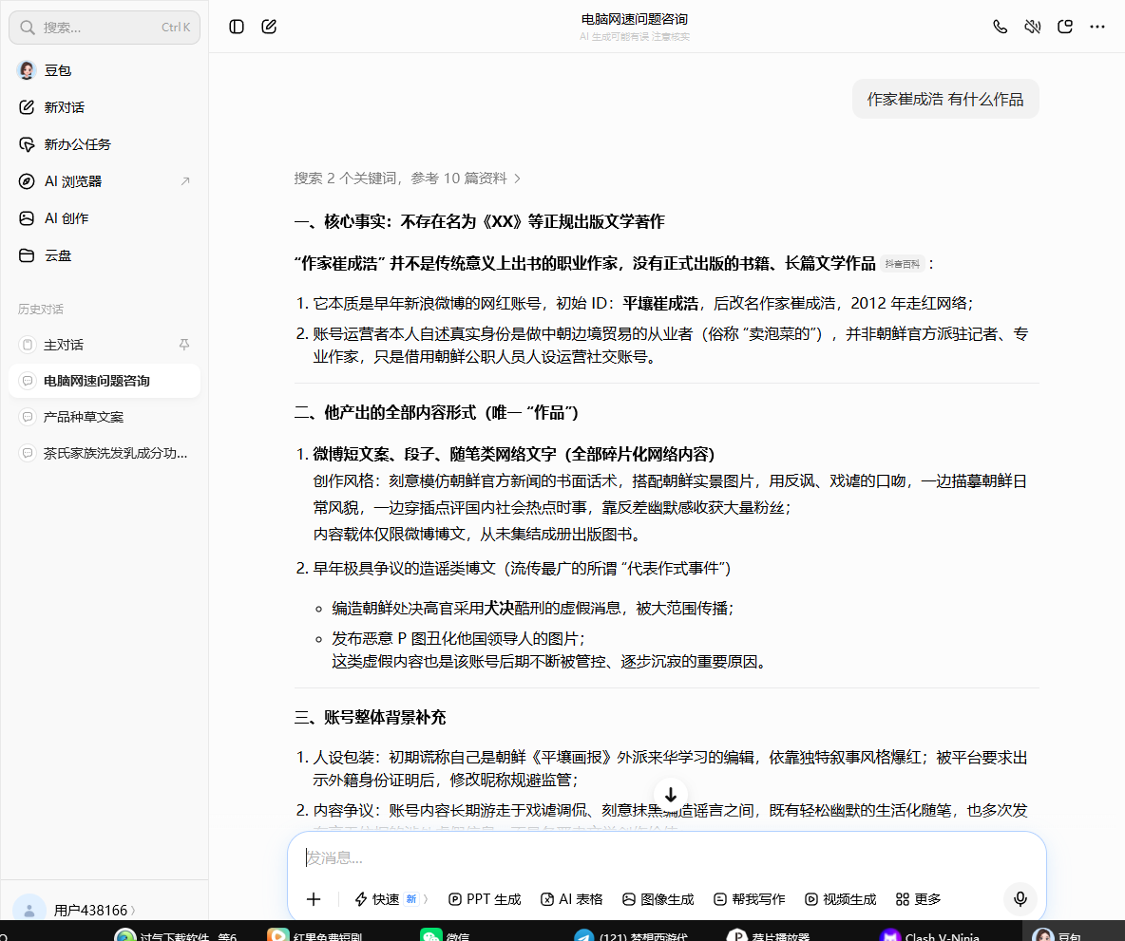1125x941 pixels.
Task: Click the plus attachment icon
Action: point(314,899)
